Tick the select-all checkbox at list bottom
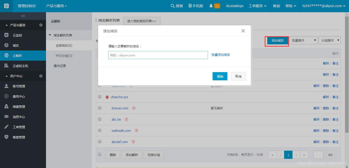349x168 pixels. pos(99,154)
